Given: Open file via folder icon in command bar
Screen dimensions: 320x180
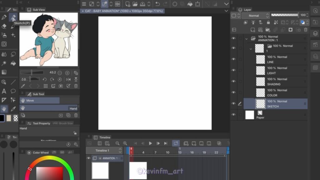Looking at the screenshot, I should [x=135, y=4].
